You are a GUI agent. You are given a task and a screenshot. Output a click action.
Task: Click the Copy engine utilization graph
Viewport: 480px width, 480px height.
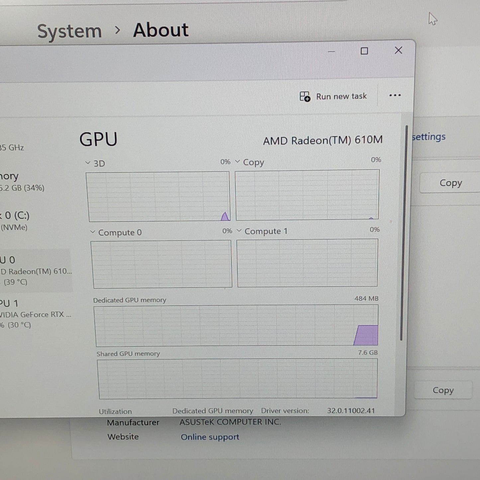[307, 195]
